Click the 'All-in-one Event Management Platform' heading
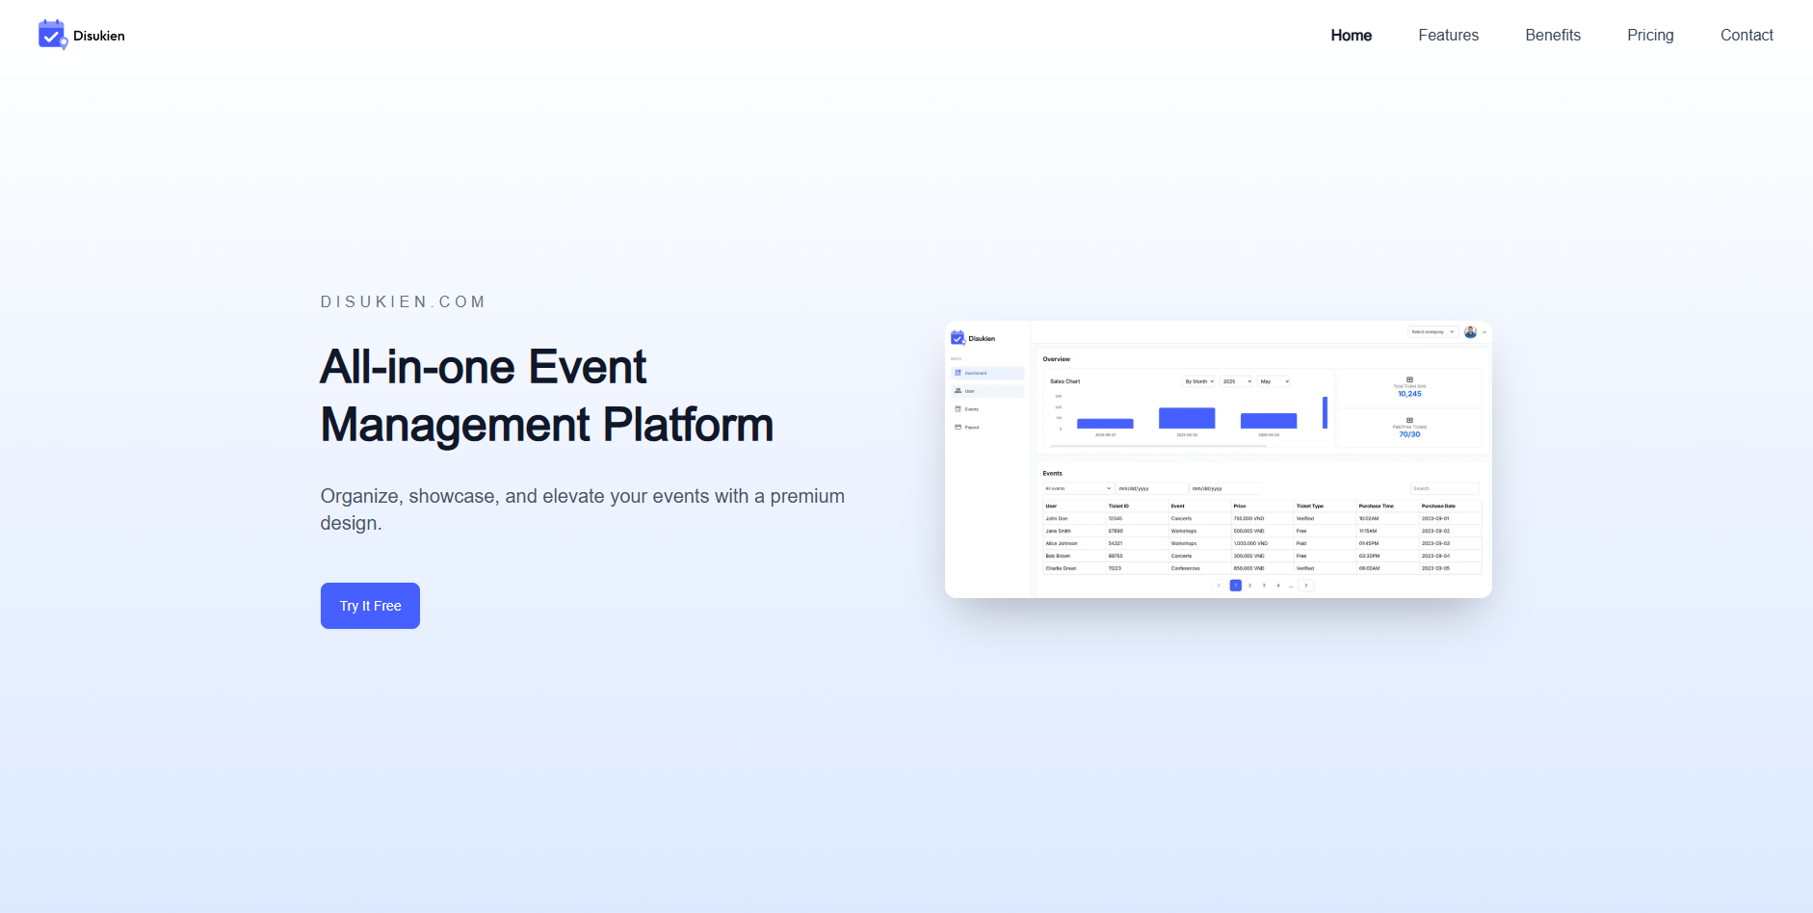 click(547, 396)
